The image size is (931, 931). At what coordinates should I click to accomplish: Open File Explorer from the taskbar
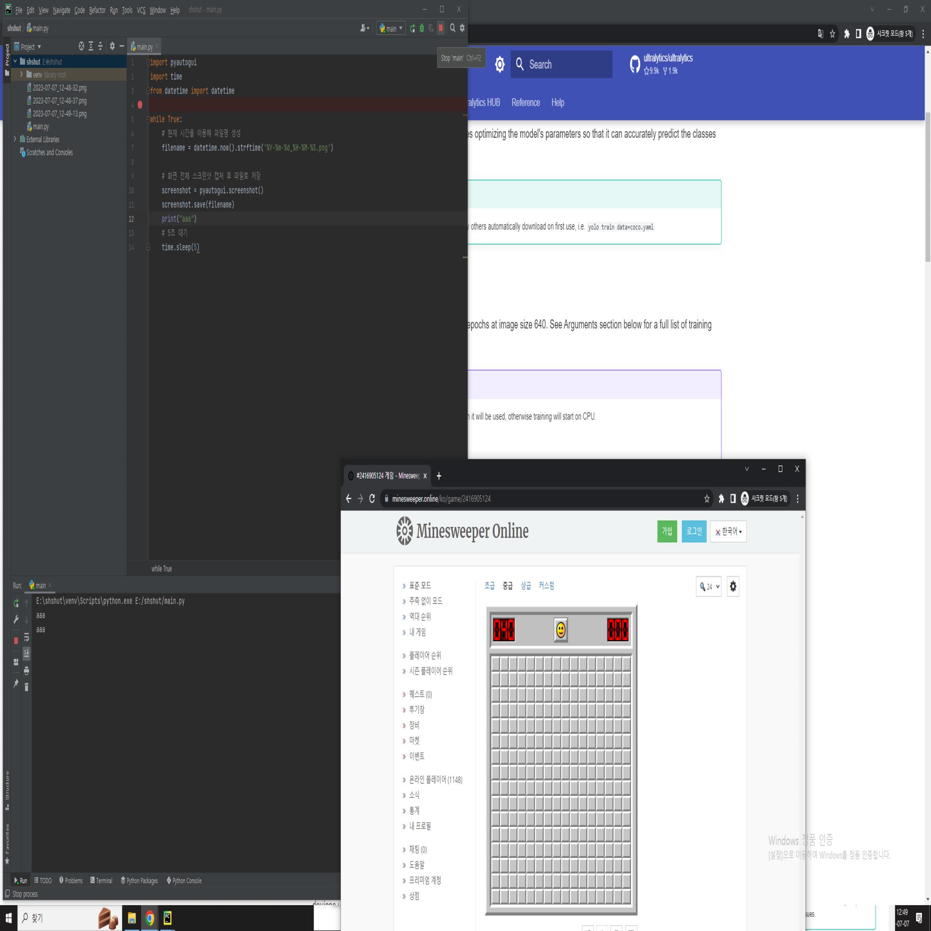click(131, 918)
